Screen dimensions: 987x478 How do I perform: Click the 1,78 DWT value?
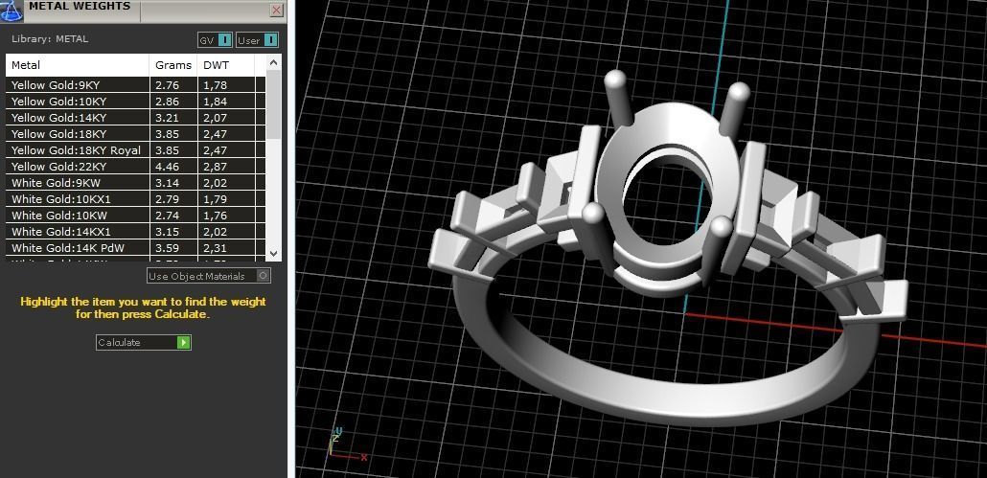pyautogui.click(x=215, y=85)
